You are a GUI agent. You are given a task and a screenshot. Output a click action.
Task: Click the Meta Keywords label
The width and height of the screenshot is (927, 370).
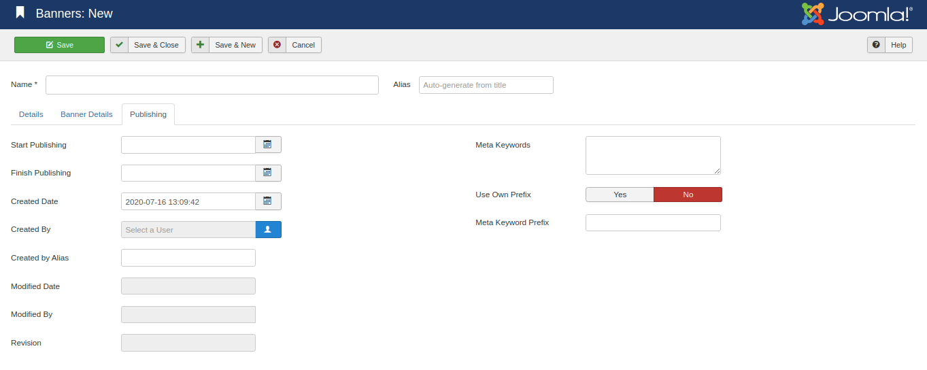click(x=503, y=145)
